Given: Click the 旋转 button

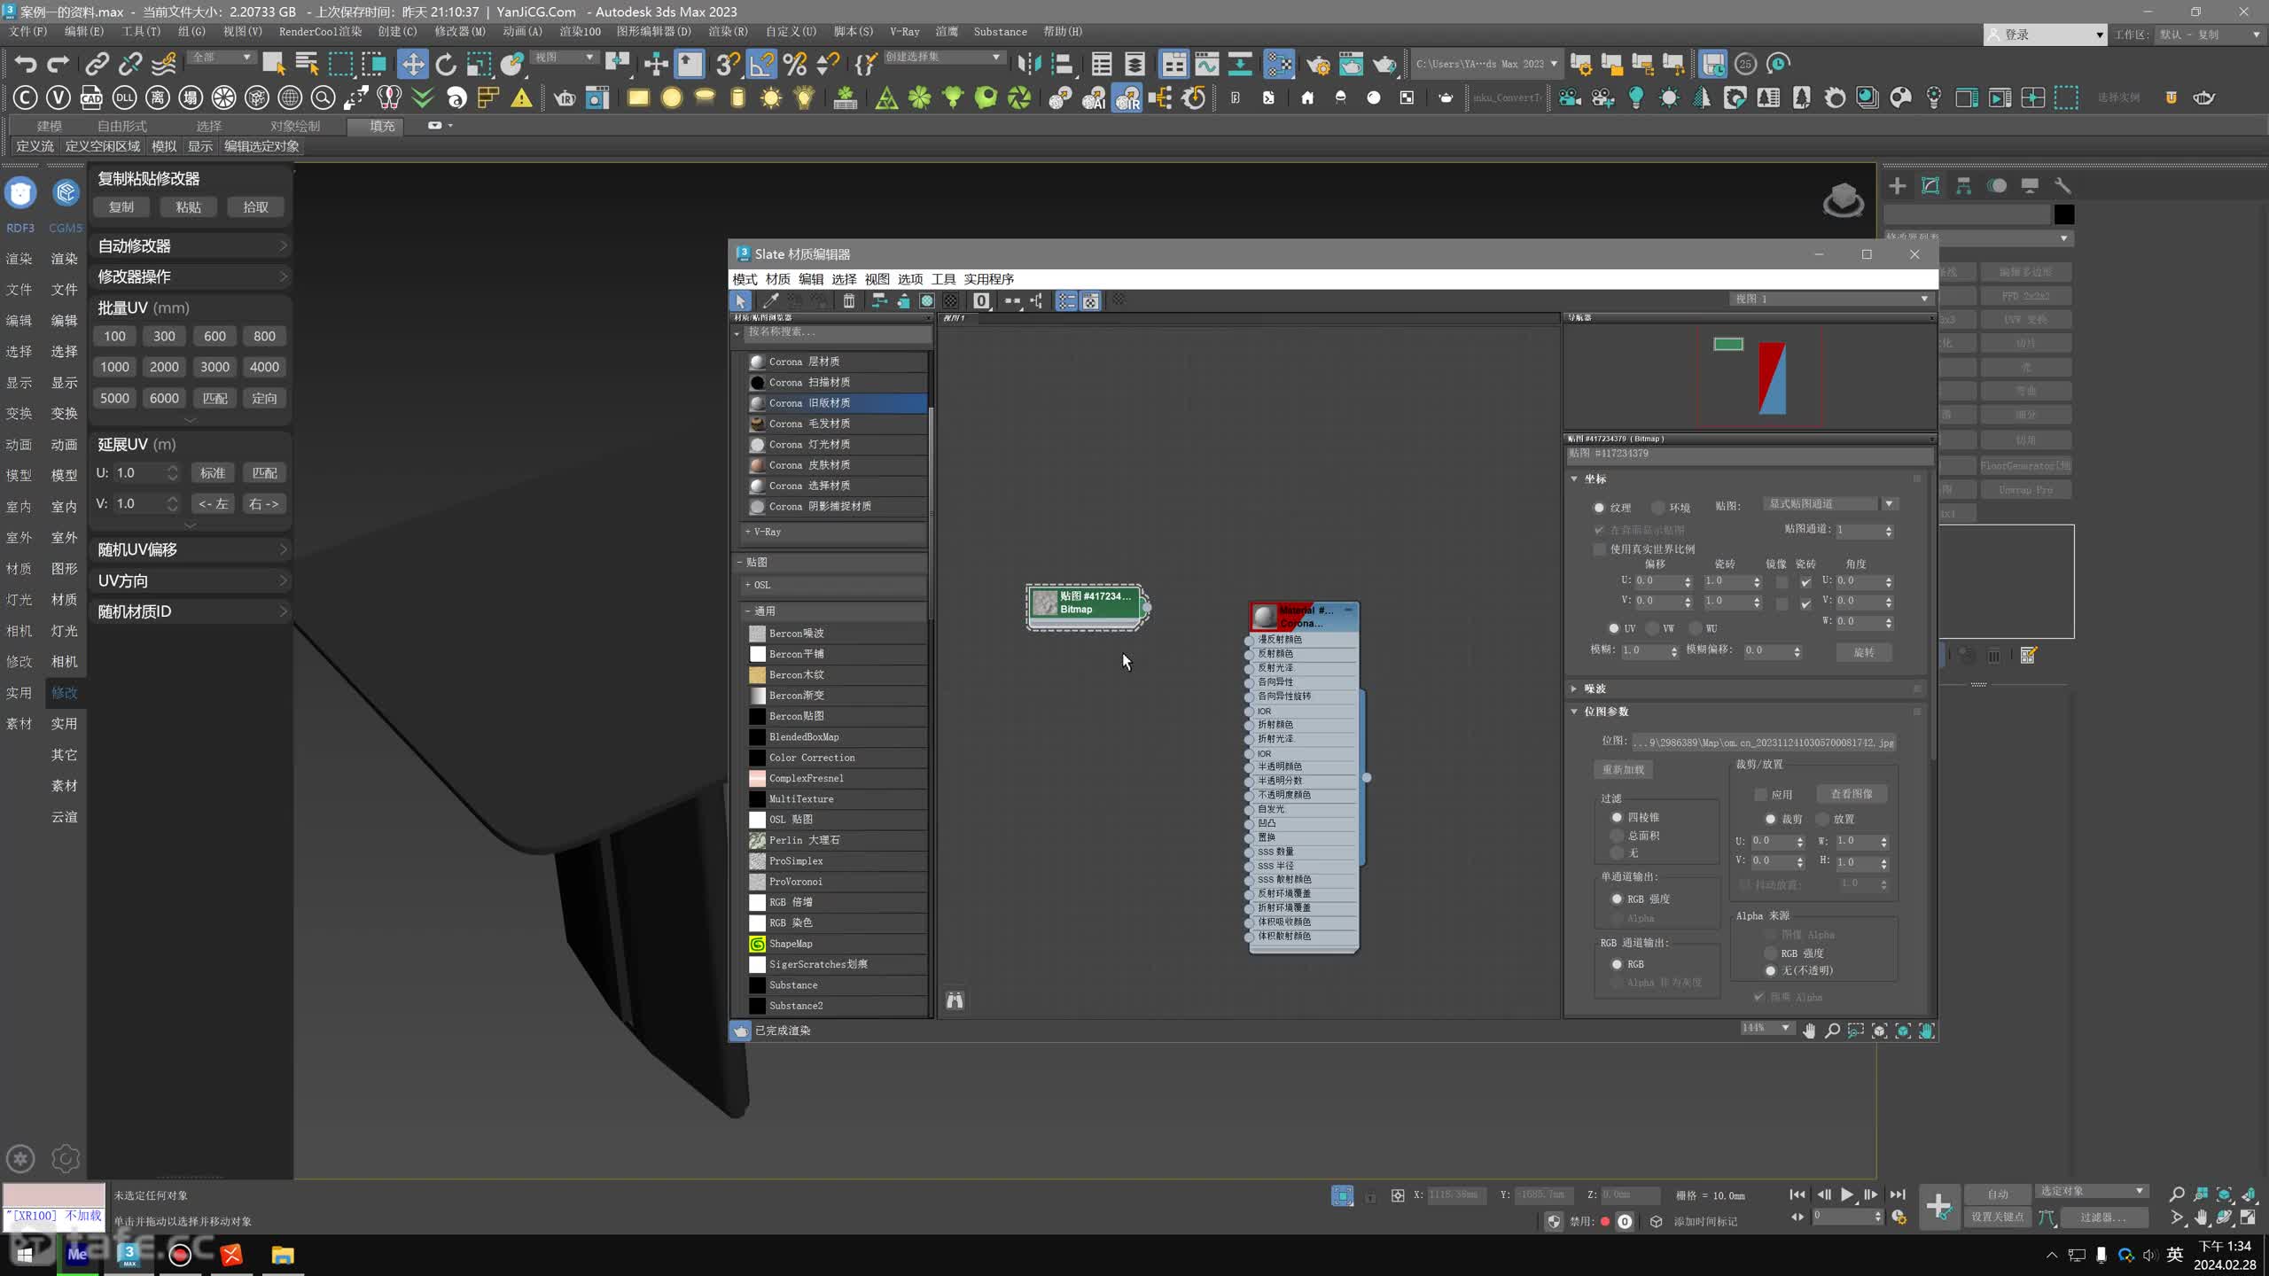Looking at the screenshot, I should pos(1864,652).
